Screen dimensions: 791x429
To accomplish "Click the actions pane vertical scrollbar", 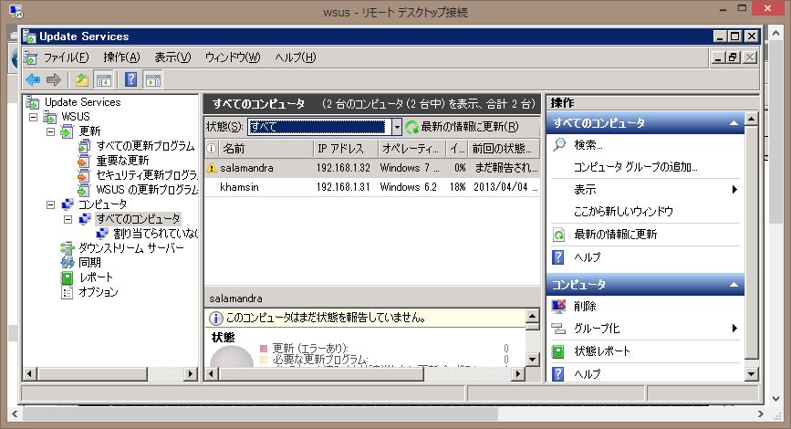I will click(751, 246).
